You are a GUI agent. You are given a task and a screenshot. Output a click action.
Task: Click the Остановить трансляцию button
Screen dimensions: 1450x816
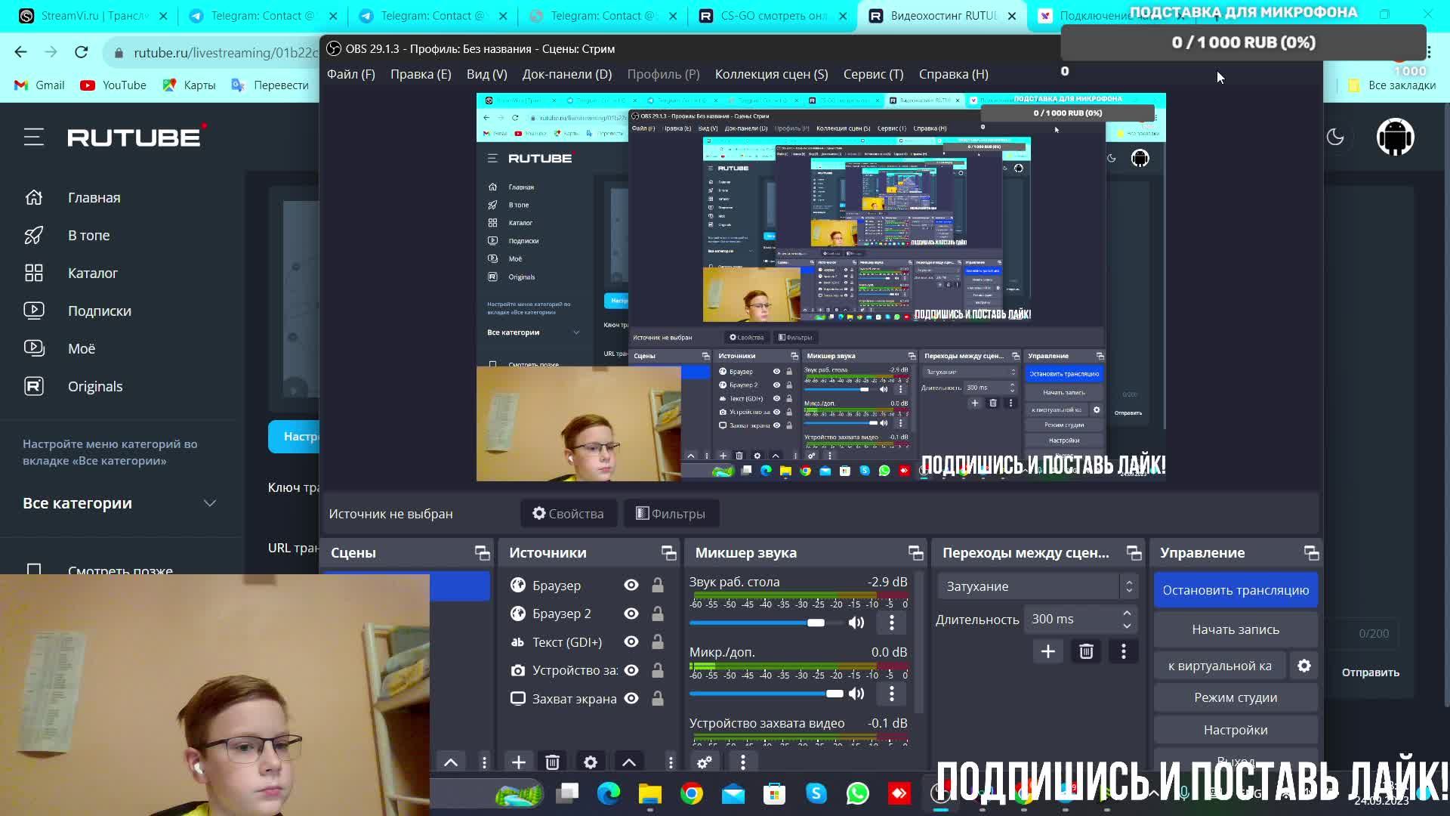pyautogui.click(x=1236, y=590)
